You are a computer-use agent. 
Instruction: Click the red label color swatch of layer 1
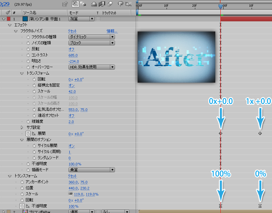9,19
